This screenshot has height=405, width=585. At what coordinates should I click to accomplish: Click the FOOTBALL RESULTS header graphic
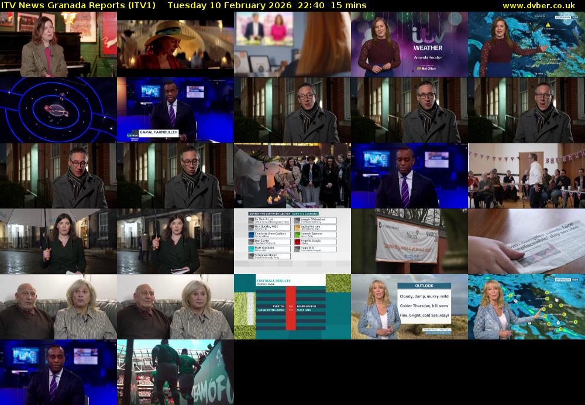(x=274, y=280)
